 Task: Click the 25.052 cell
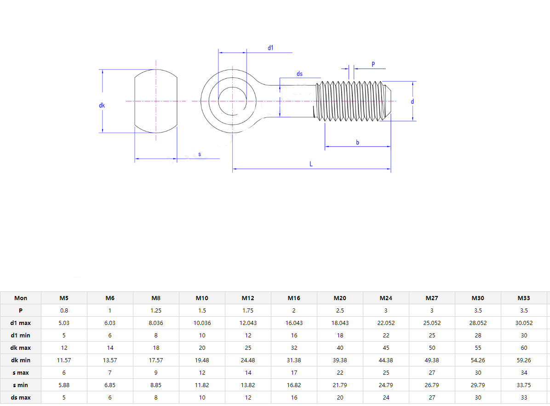click(432, 323)
